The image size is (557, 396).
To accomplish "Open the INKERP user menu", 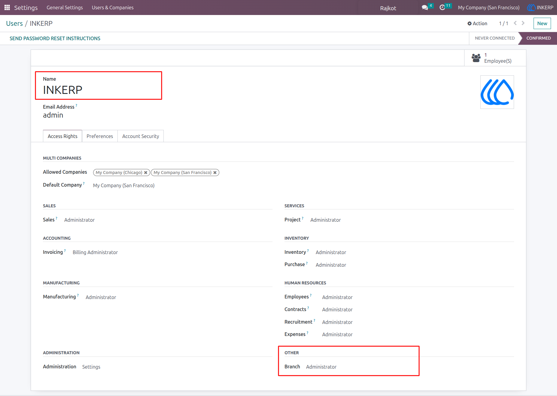I will point(540,7).
